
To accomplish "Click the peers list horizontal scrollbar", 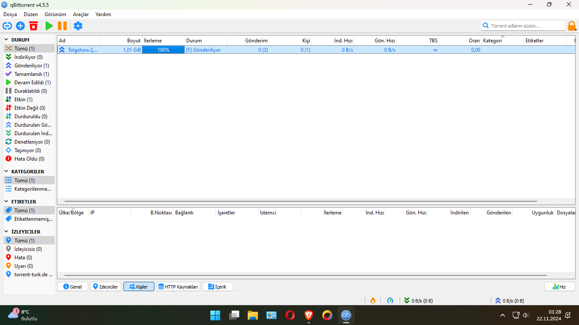I will click(305, 275).
